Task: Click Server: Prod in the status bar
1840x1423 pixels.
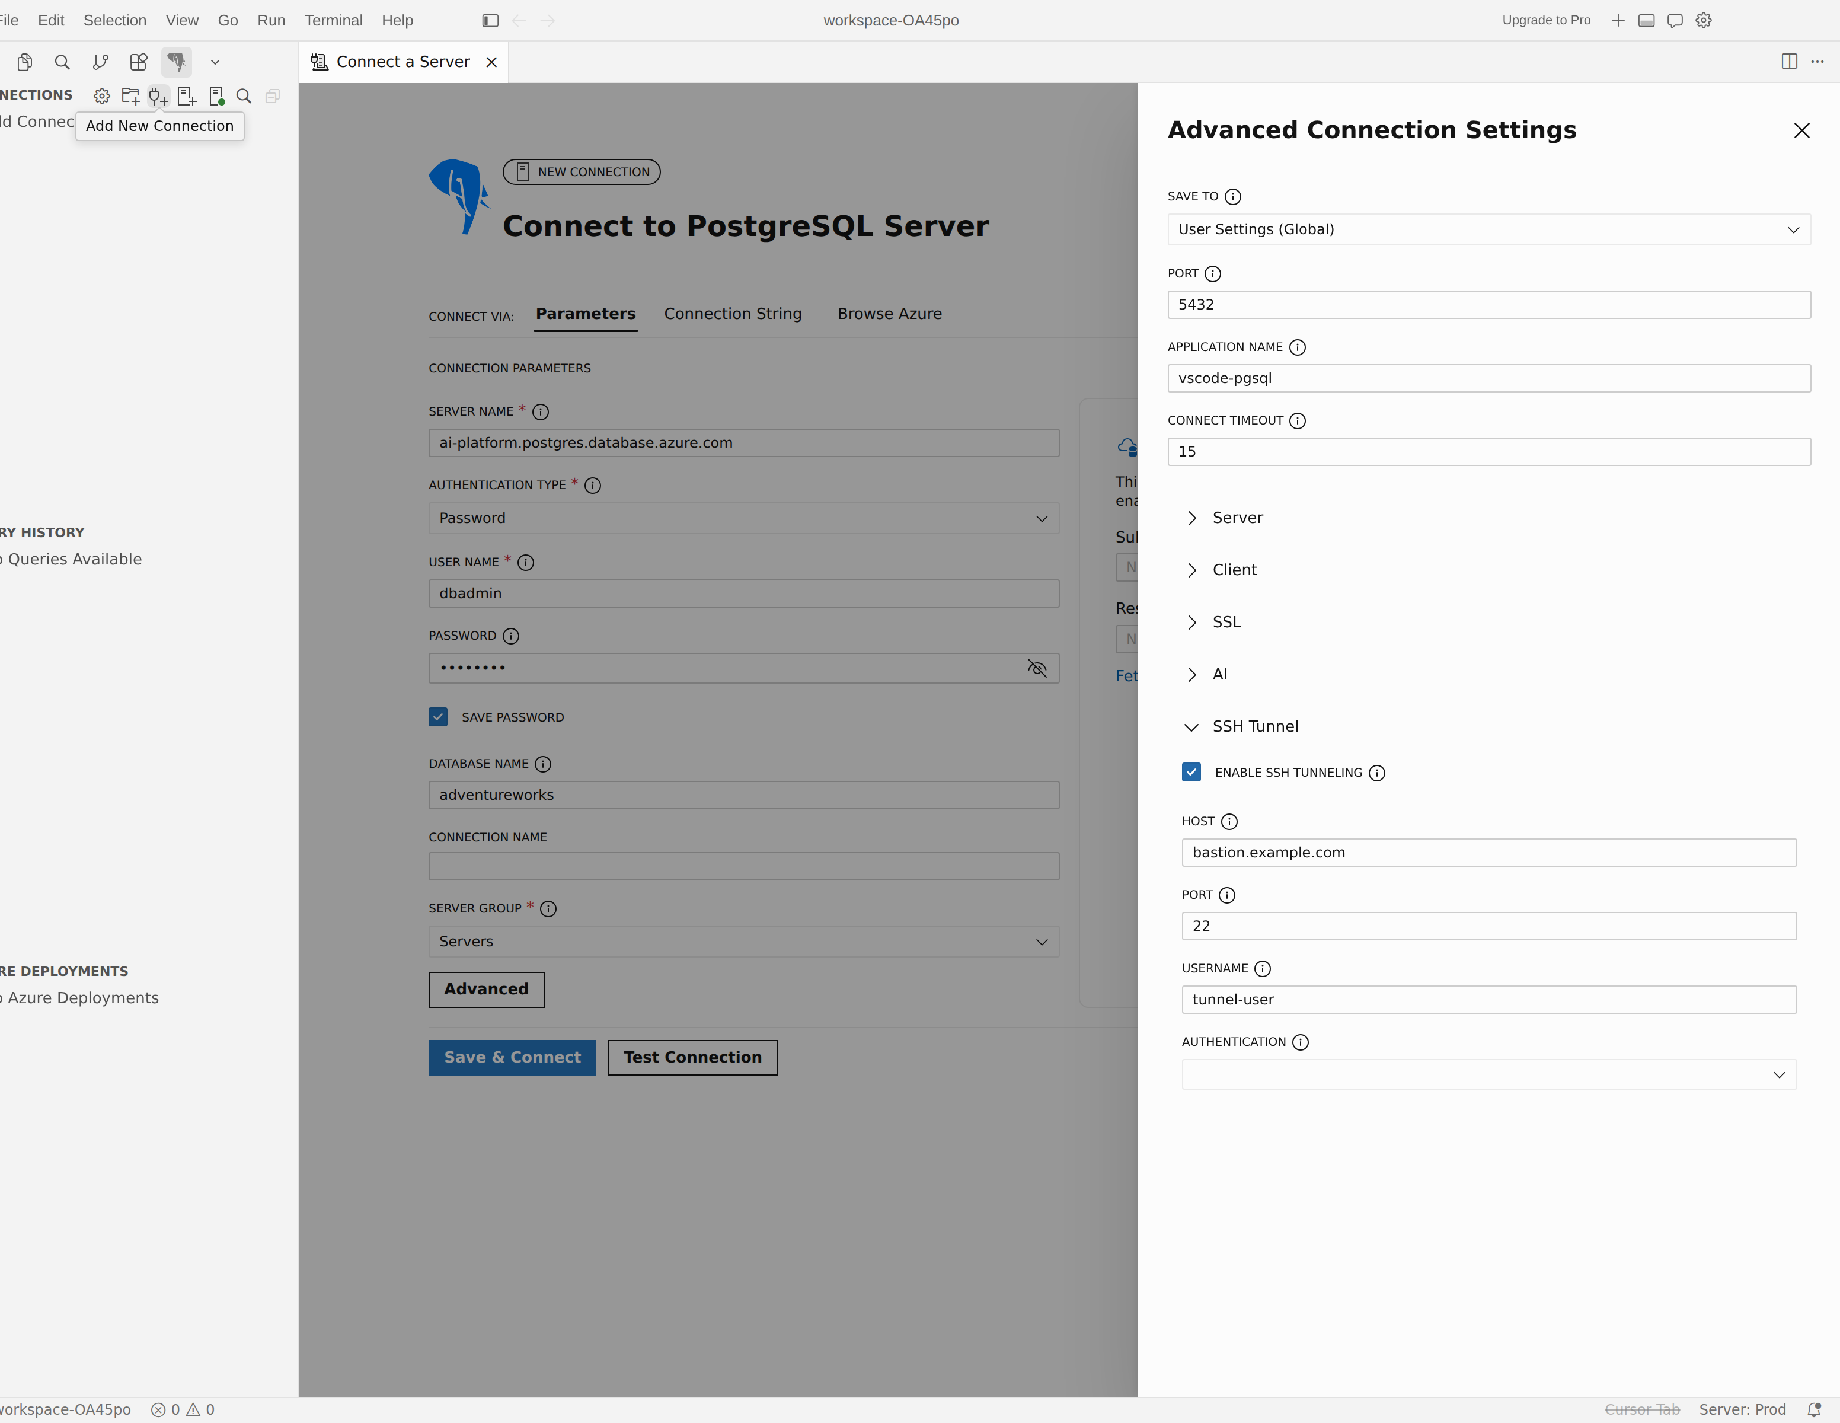Action: pyautogui.click(x=1742, y=1409)
